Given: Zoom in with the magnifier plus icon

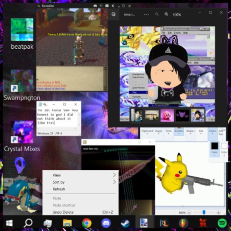Looking at the screenshot, I should 166,14.
